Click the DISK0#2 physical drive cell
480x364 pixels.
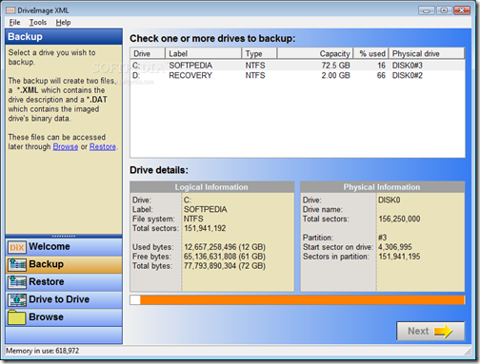(408, 75)
